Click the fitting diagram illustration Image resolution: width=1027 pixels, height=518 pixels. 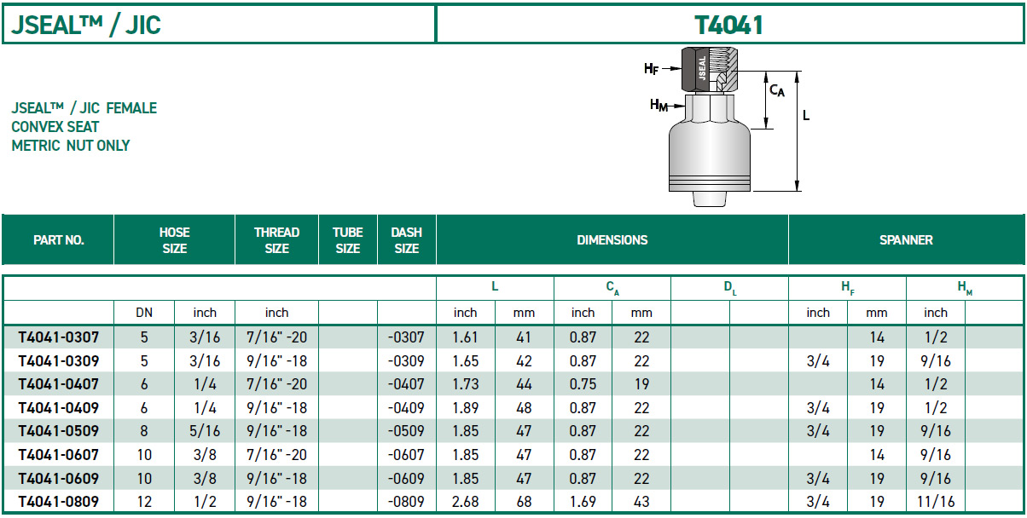point(727,126)
